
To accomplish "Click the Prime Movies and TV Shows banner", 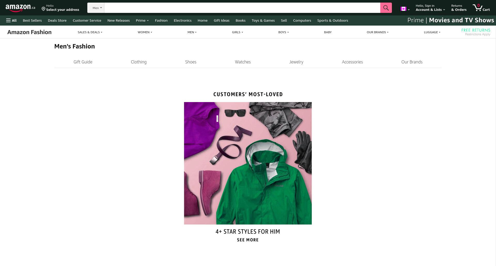I will 451,20.
